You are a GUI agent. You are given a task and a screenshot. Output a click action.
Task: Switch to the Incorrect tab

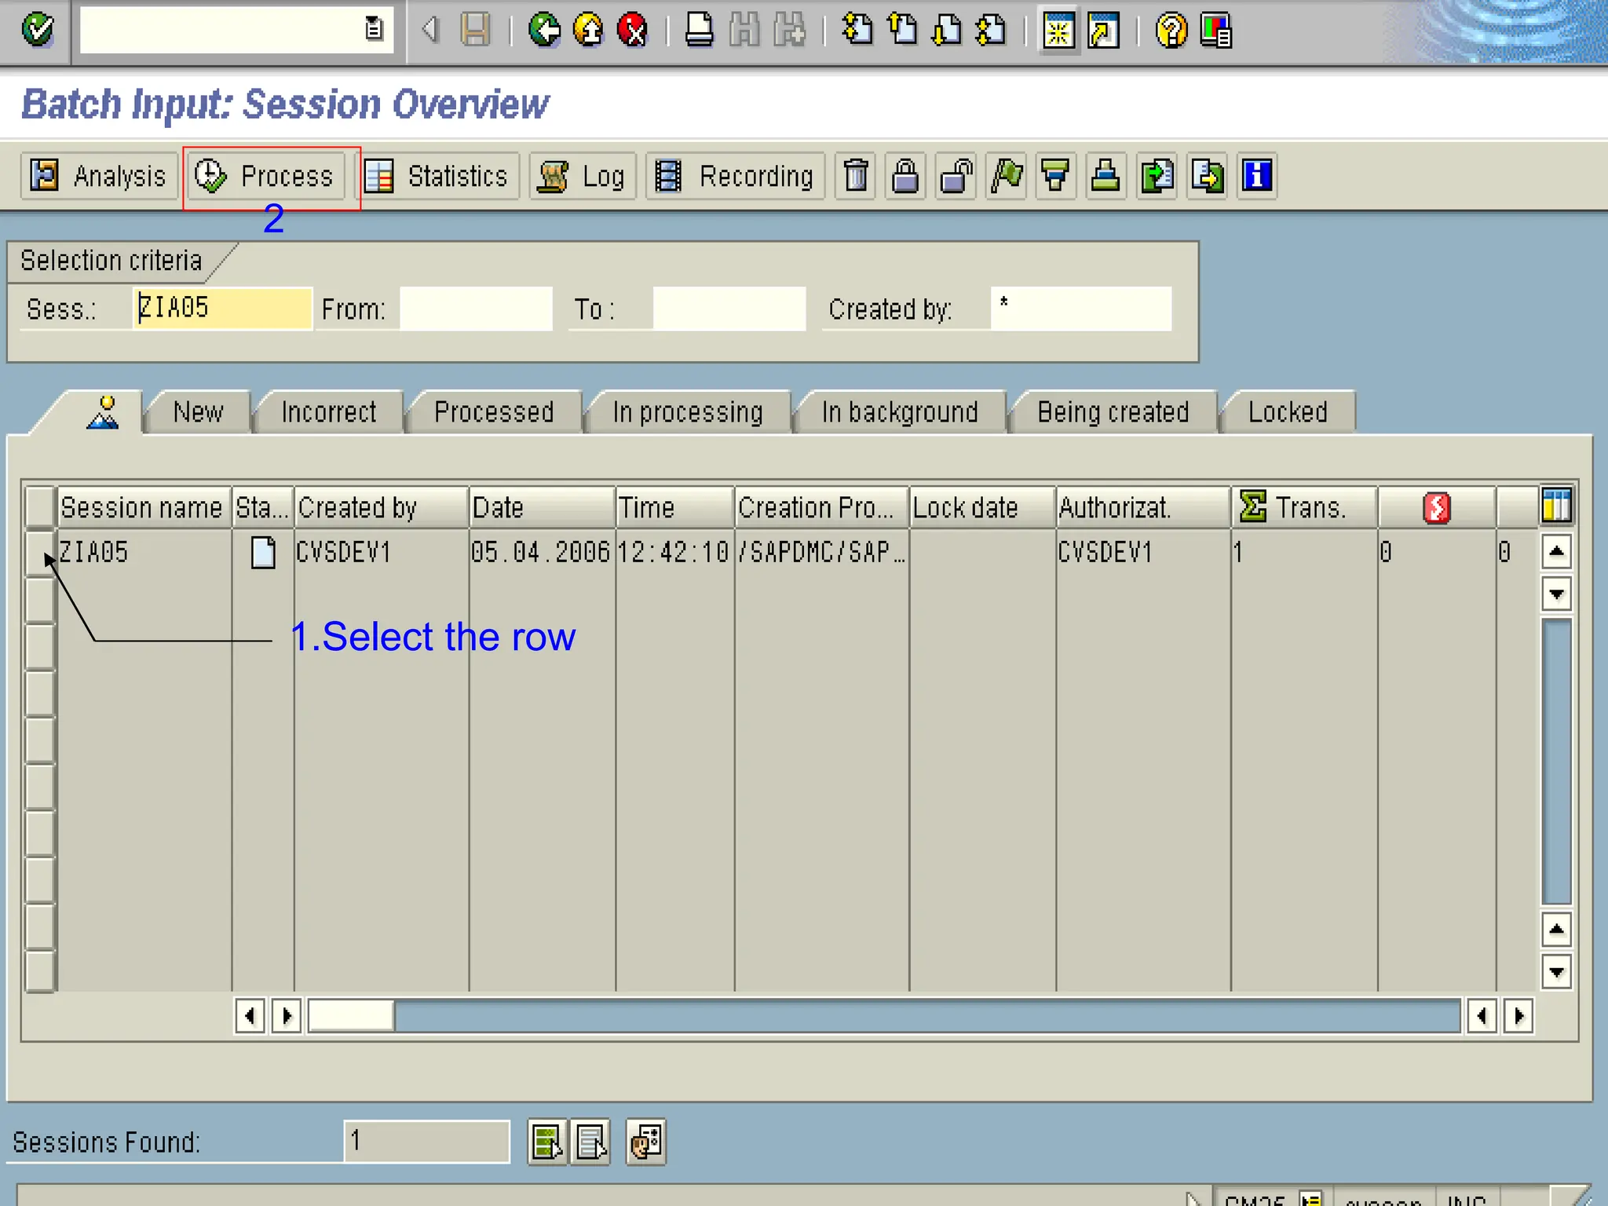[x=328, y=412]
